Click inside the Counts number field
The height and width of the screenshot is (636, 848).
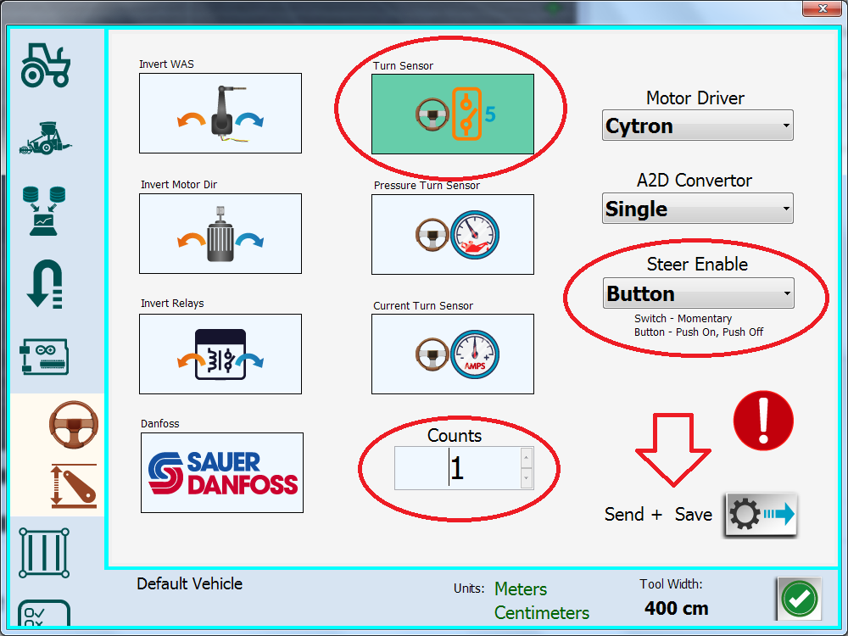458,468
